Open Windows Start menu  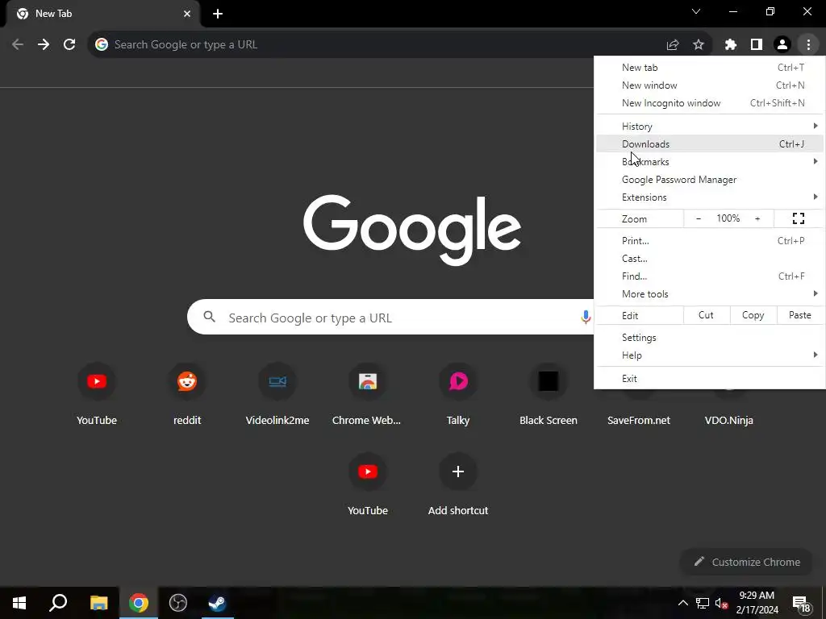pos(19,603)
